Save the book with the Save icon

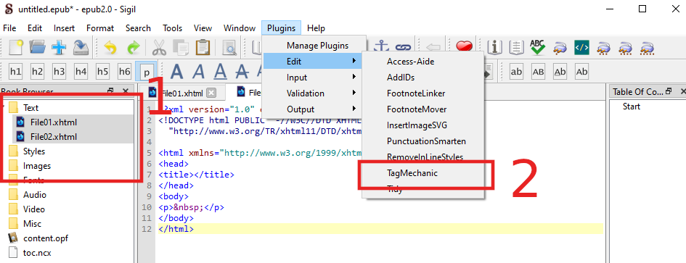[x=81, y=47]
